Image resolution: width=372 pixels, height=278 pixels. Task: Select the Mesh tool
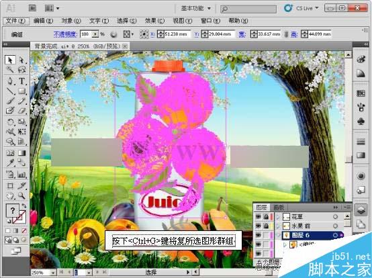(x=10, y=153)
